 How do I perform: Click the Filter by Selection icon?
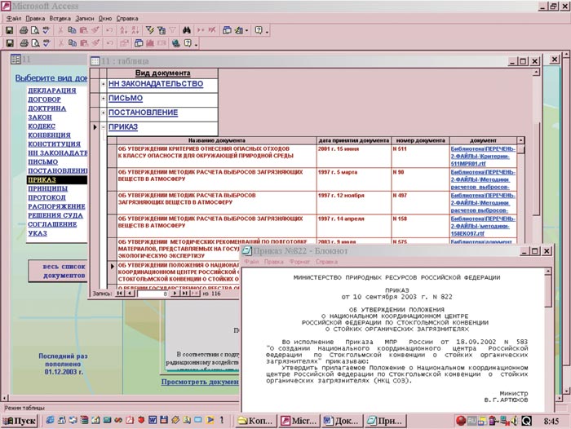tap(148, 30)
